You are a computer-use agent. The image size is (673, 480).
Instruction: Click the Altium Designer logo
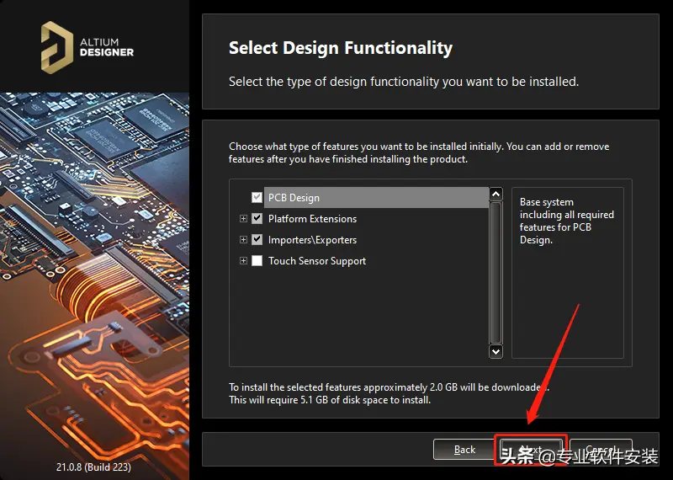coord(87,47)
